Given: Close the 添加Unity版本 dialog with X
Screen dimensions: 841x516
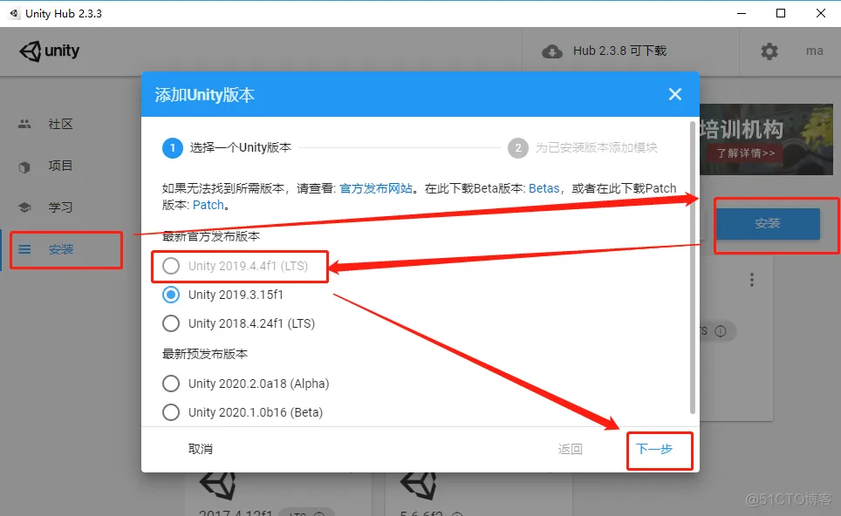Looking at the screenshot, I should [x=674, y=94].
